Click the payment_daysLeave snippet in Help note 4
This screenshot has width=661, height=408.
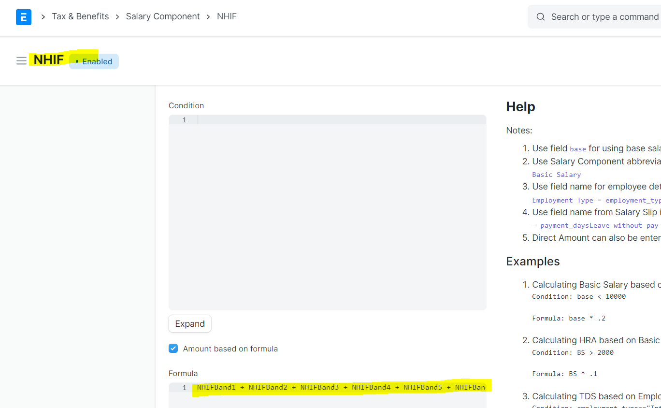click(x=575, y=225)
